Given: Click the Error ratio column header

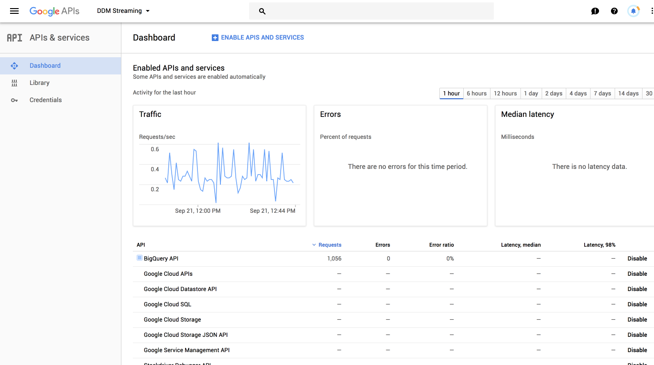Looking at the screenshot, I should tap(441, 245).
